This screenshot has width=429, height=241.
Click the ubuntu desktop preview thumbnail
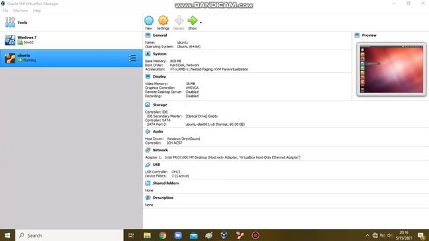coord(391,69)
